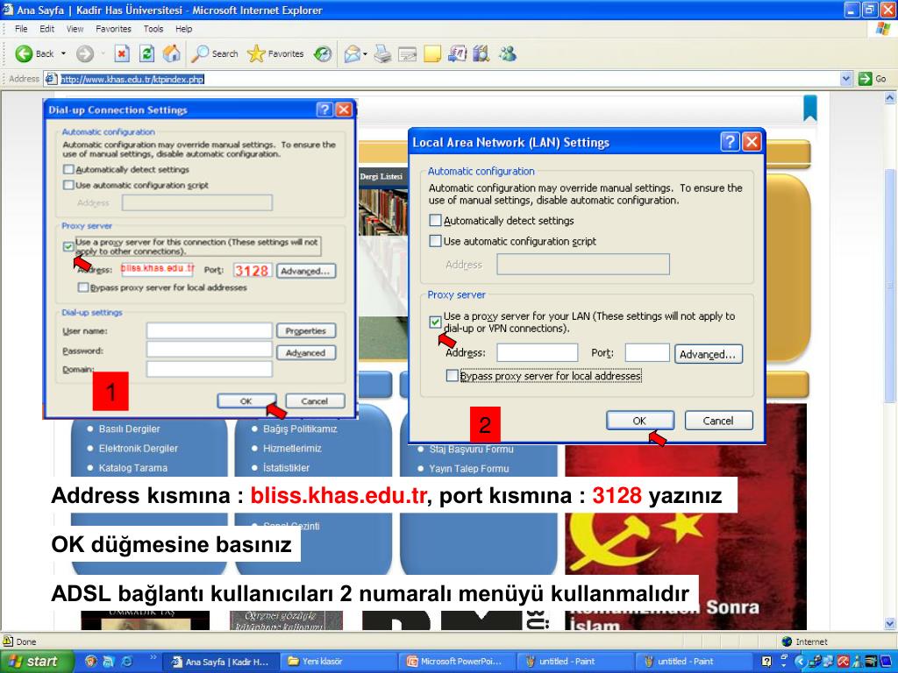Click the Edit page icon in toolbar
Screen dimensions: 898x673
[408, 53]
